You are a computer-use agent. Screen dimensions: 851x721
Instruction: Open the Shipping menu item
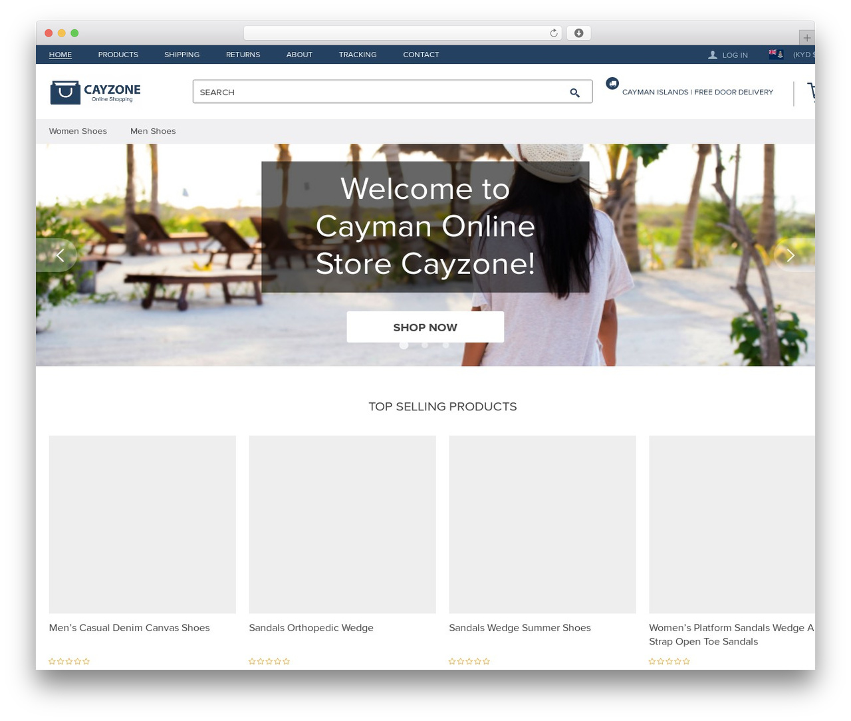pyautogui.click(x=182, y=55)
